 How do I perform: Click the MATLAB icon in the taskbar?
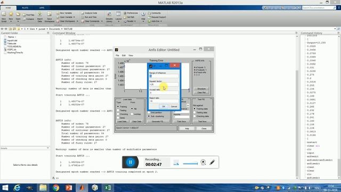[x=82, y=188]
